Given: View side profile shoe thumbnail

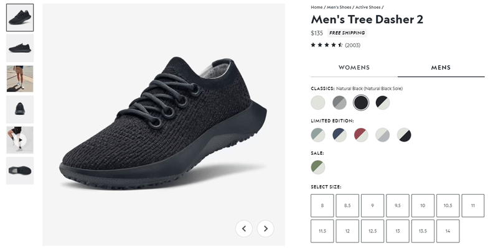Looking at the screenshot, I should 20,48.
